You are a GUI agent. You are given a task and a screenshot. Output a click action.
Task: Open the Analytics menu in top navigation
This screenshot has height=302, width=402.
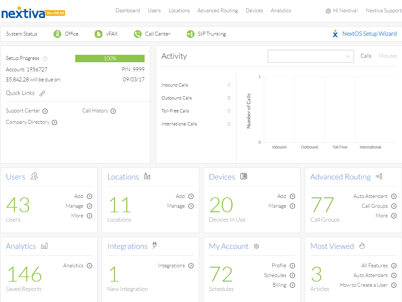281,11
